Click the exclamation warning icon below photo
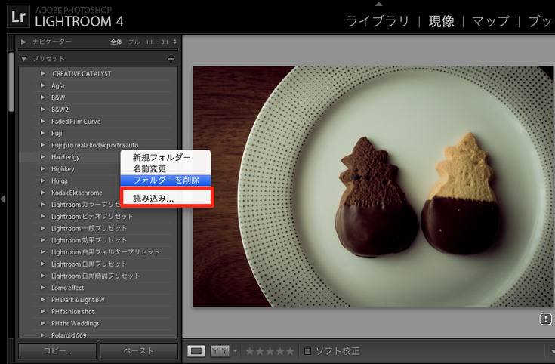 (x=545, y=319)
